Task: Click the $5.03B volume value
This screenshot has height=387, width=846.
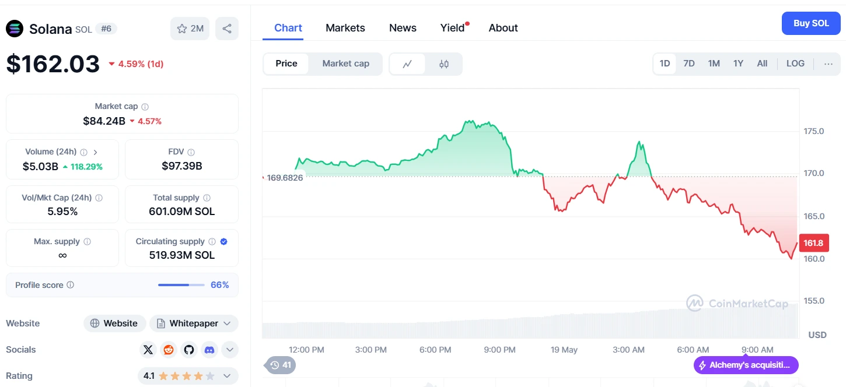Action: (x=40, y=166)
